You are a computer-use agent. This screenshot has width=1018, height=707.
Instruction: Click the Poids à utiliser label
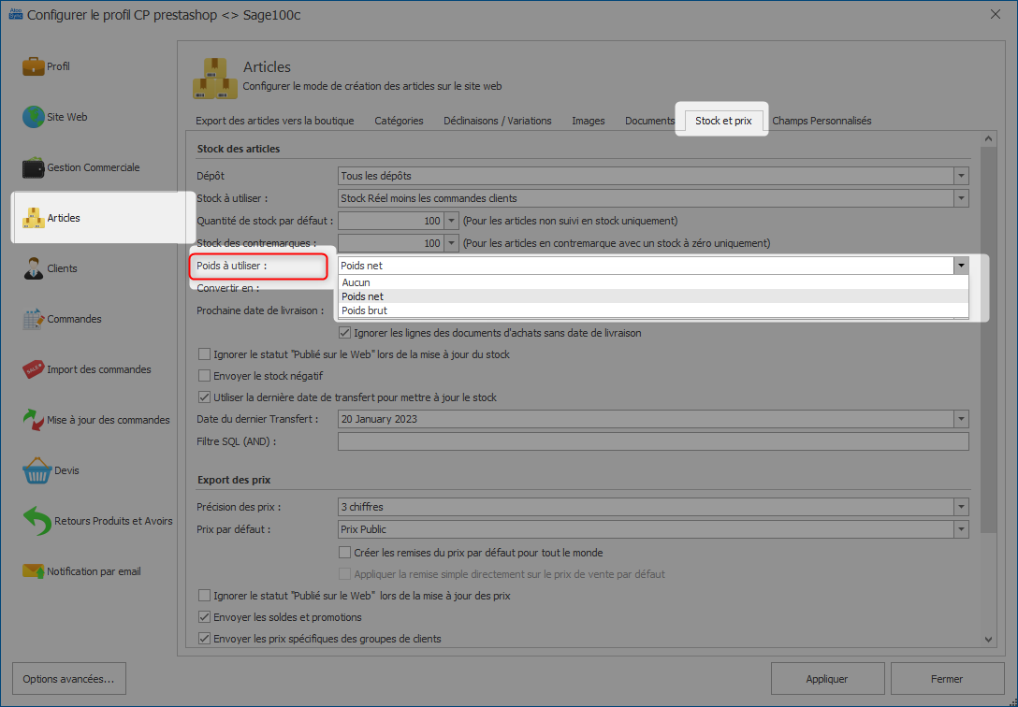point(232,266)
